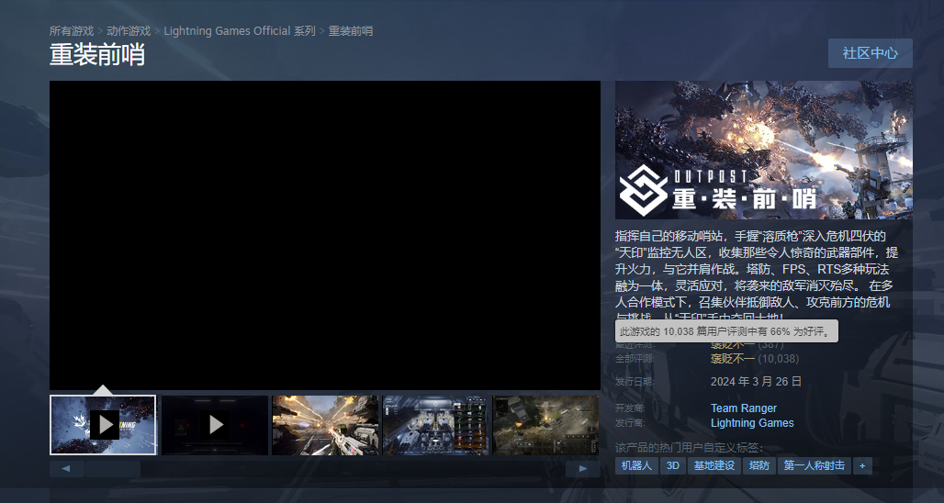Open the last partially visible battlefield thumbnail

coord(546,425)
